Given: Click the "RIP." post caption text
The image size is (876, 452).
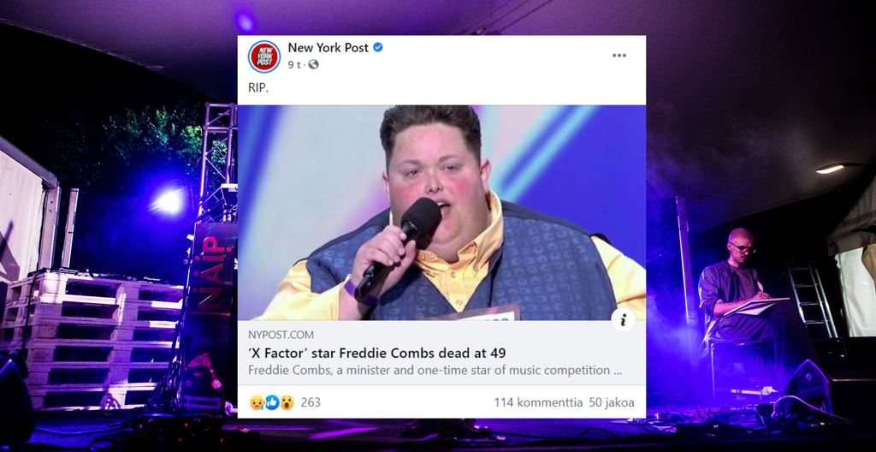Looking at the screenshot, I should [x=258, y=88].
